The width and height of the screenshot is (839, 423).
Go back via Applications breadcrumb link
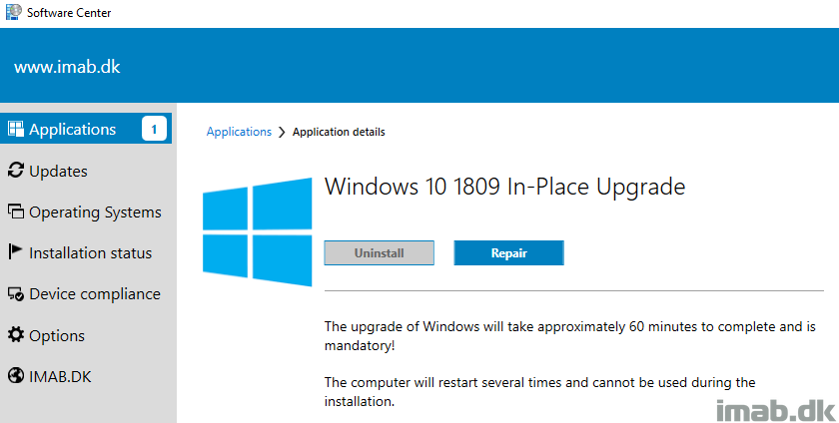pos(239,132)
